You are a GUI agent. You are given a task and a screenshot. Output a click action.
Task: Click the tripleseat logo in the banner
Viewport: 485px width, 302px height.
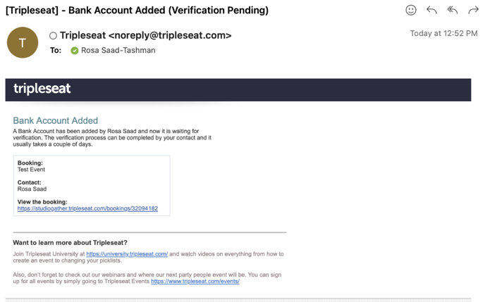coord(42,89)
